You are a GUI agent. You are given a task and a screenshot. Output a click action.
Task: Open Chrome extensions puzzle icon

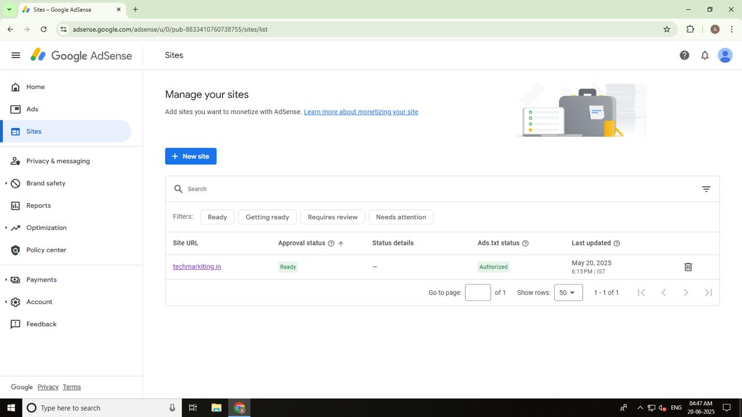[690, 29]
